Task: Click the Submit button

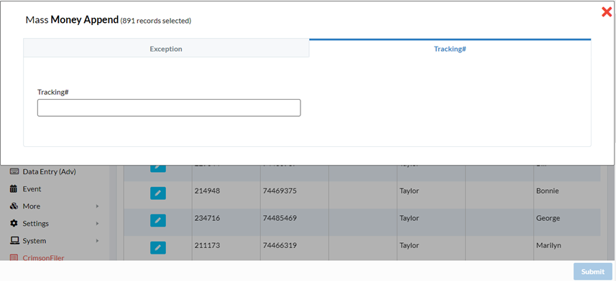Action: click(593, 272)
